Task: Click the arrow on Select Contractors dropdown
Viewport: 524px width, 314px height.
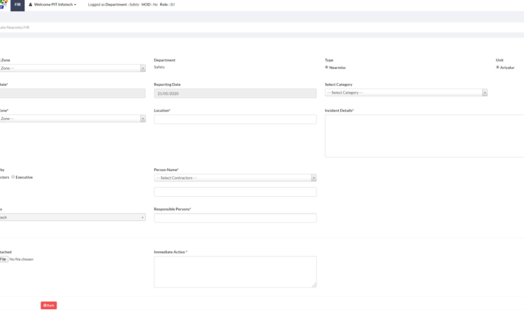Action: point(313,178)
